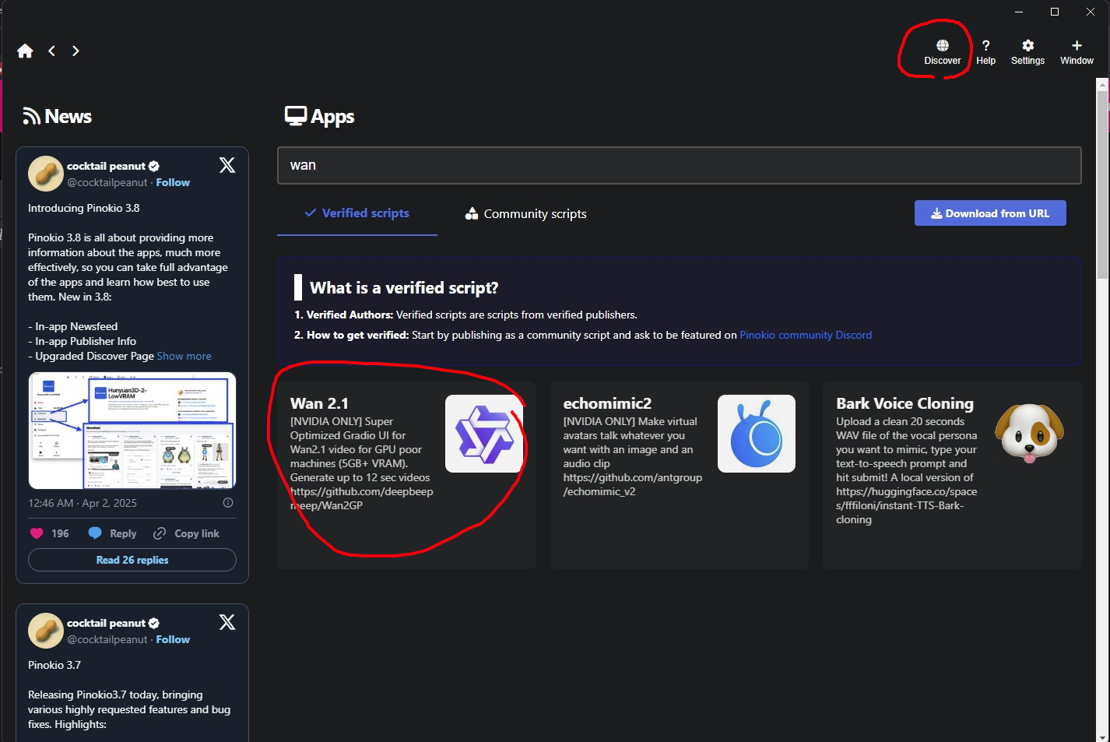Image resolution: width=1110 pixels, height=742 pixels.
Task: Expand Pinokio 3.8 post with Show more
Action: [184, 356]
